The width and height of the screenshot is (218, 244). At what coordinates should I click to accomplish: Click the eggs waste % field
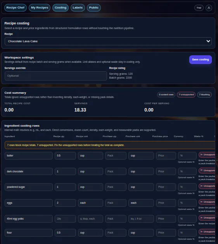tap(187, 203)
